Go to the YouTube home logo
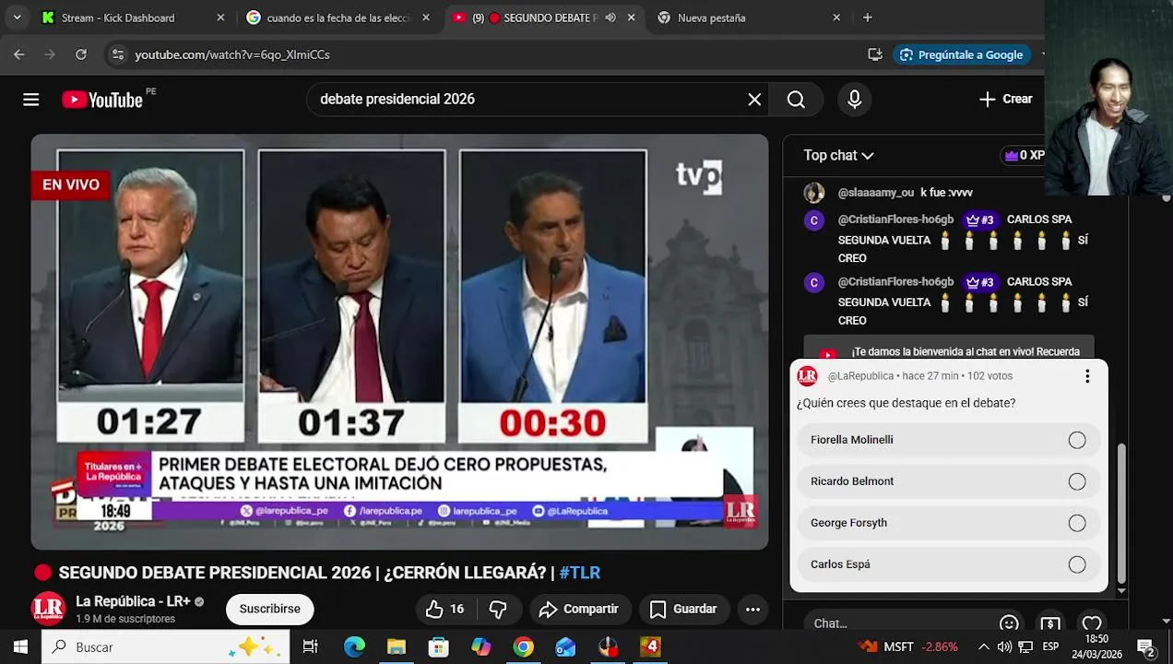Viewport: 1173px width, 664px height. pyautogui.click(x=102, y=100)
